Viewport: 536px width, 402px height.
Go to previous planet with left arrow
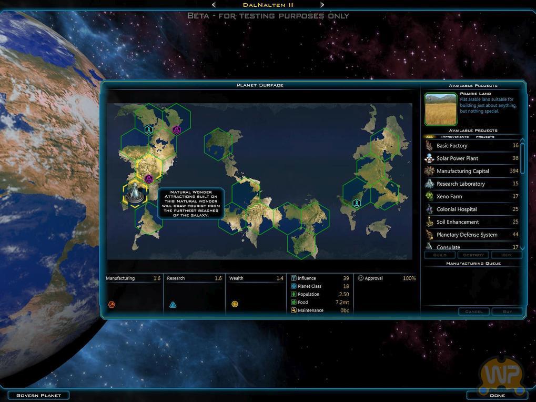tap(214, 5)
